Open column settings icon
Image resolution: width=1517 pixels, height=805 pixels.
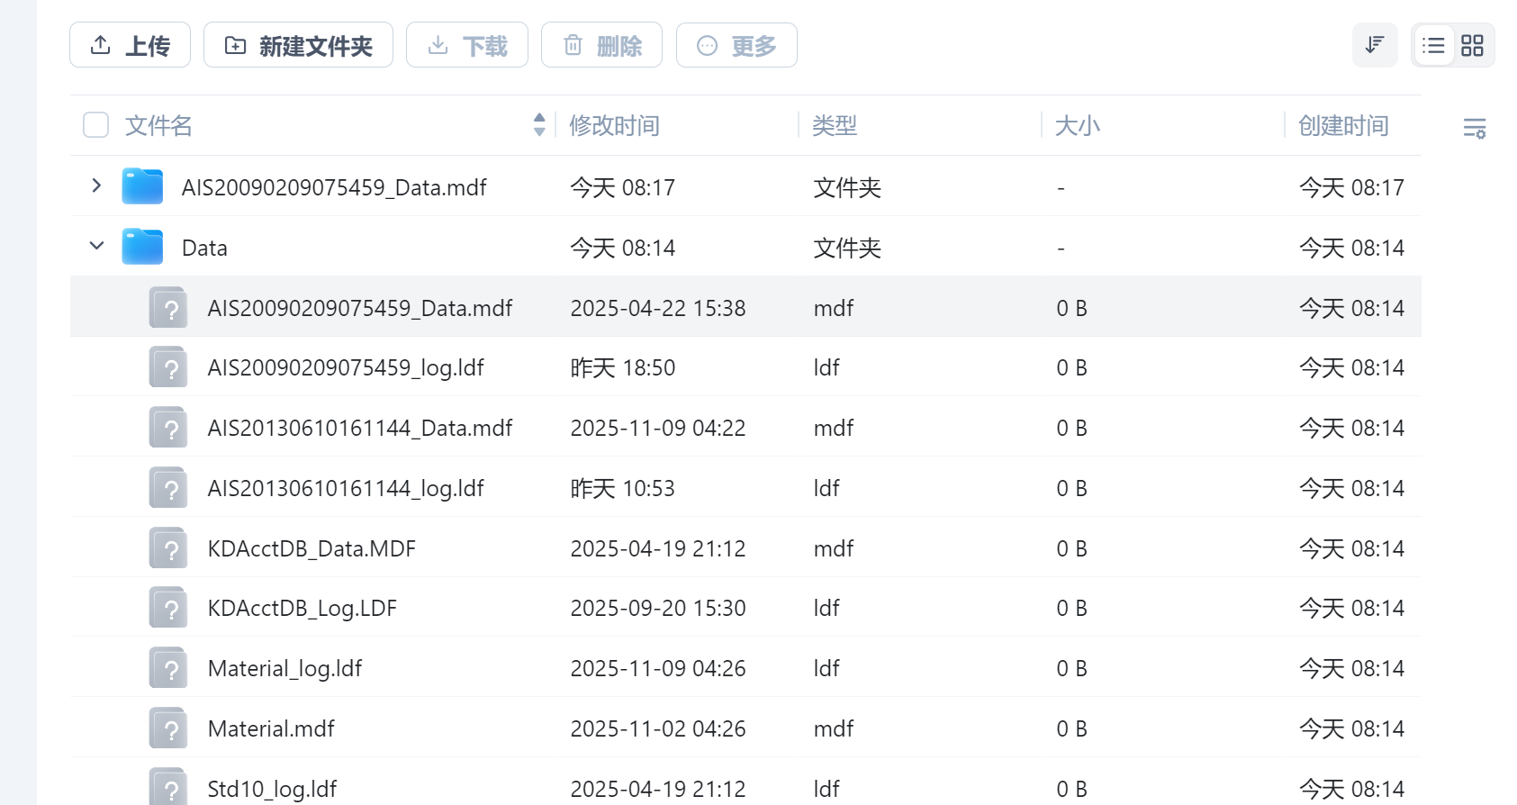(x=1474, y=128)
